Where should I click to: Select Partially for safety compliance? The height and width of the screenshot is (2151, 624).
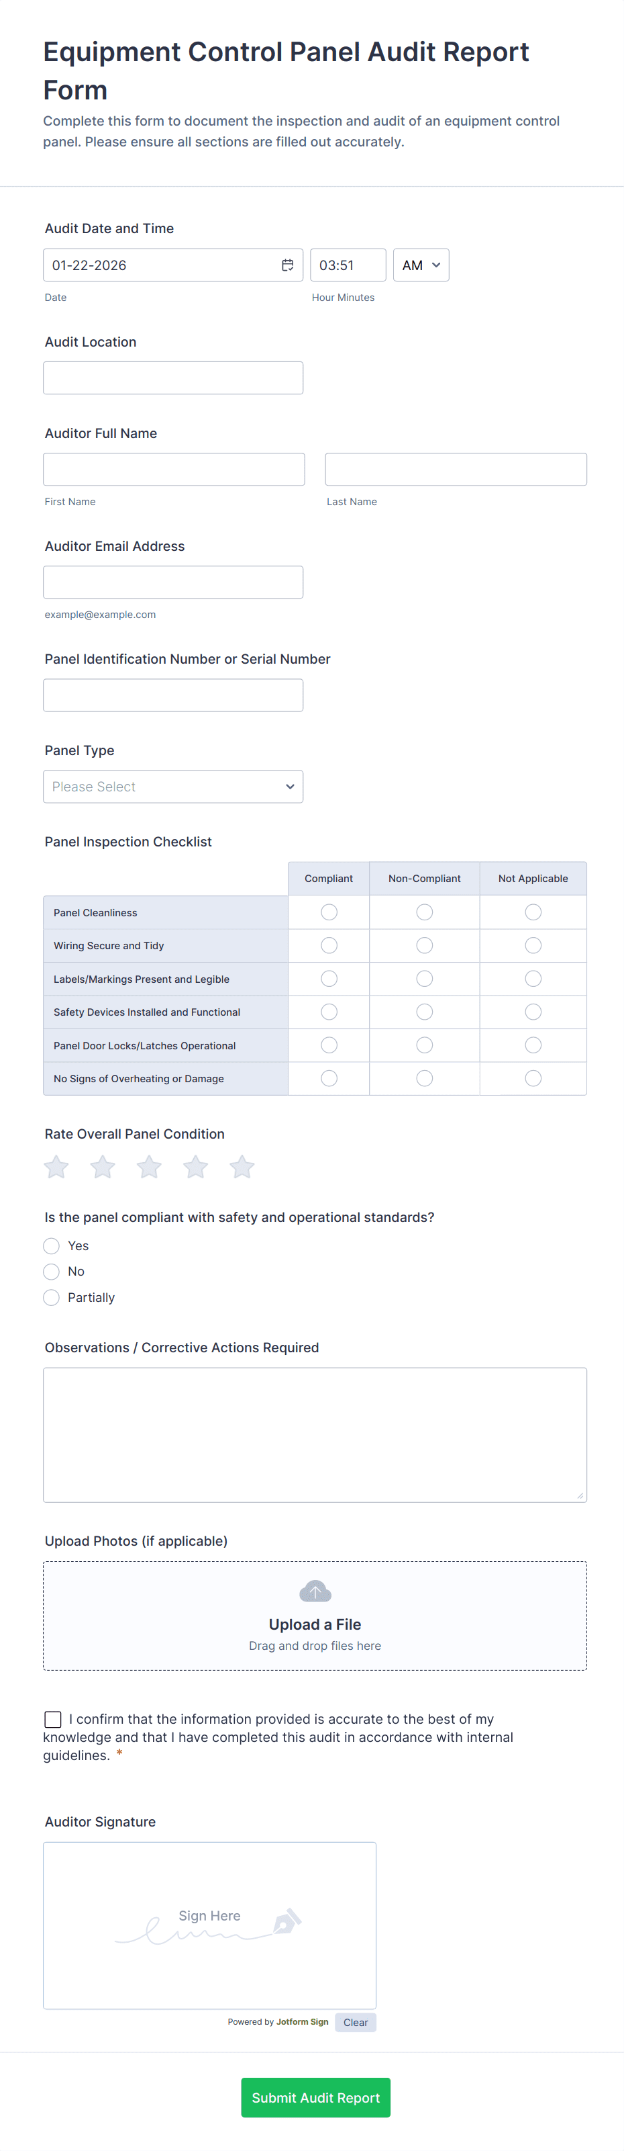[52, 1298]
